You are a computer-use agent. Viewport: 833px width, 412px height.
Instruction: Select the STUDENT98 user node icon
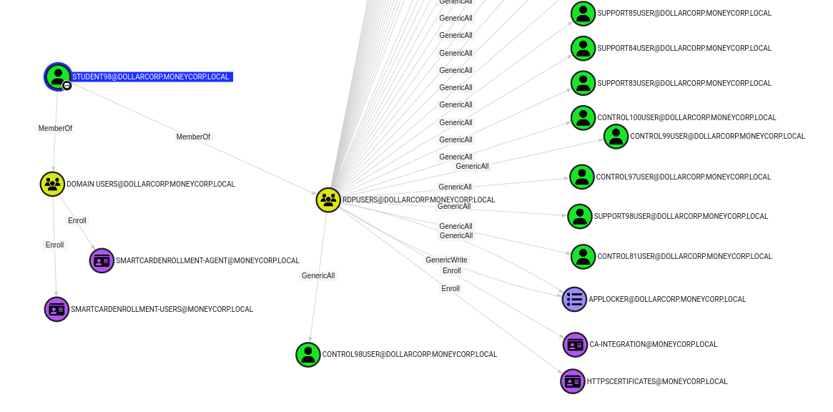[58, 77]
